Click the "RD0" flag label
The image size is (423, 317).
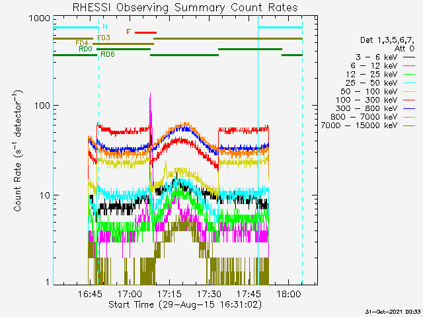tap(85, 49)
